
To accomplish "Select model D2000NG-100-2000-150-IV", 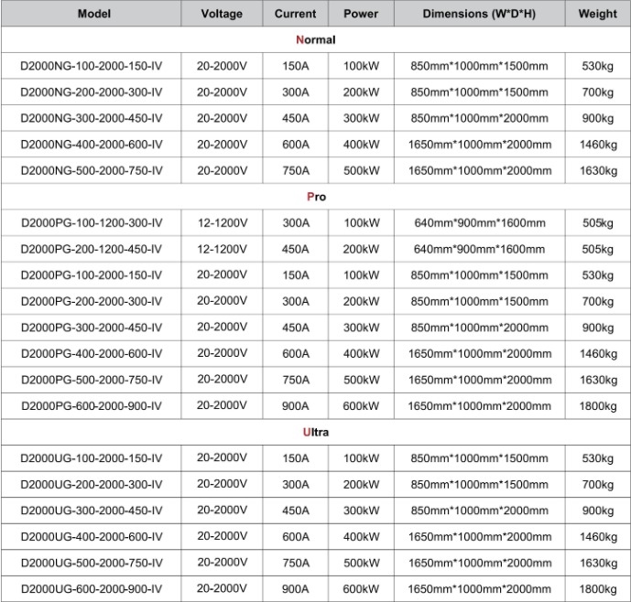I will pos(92,67).
